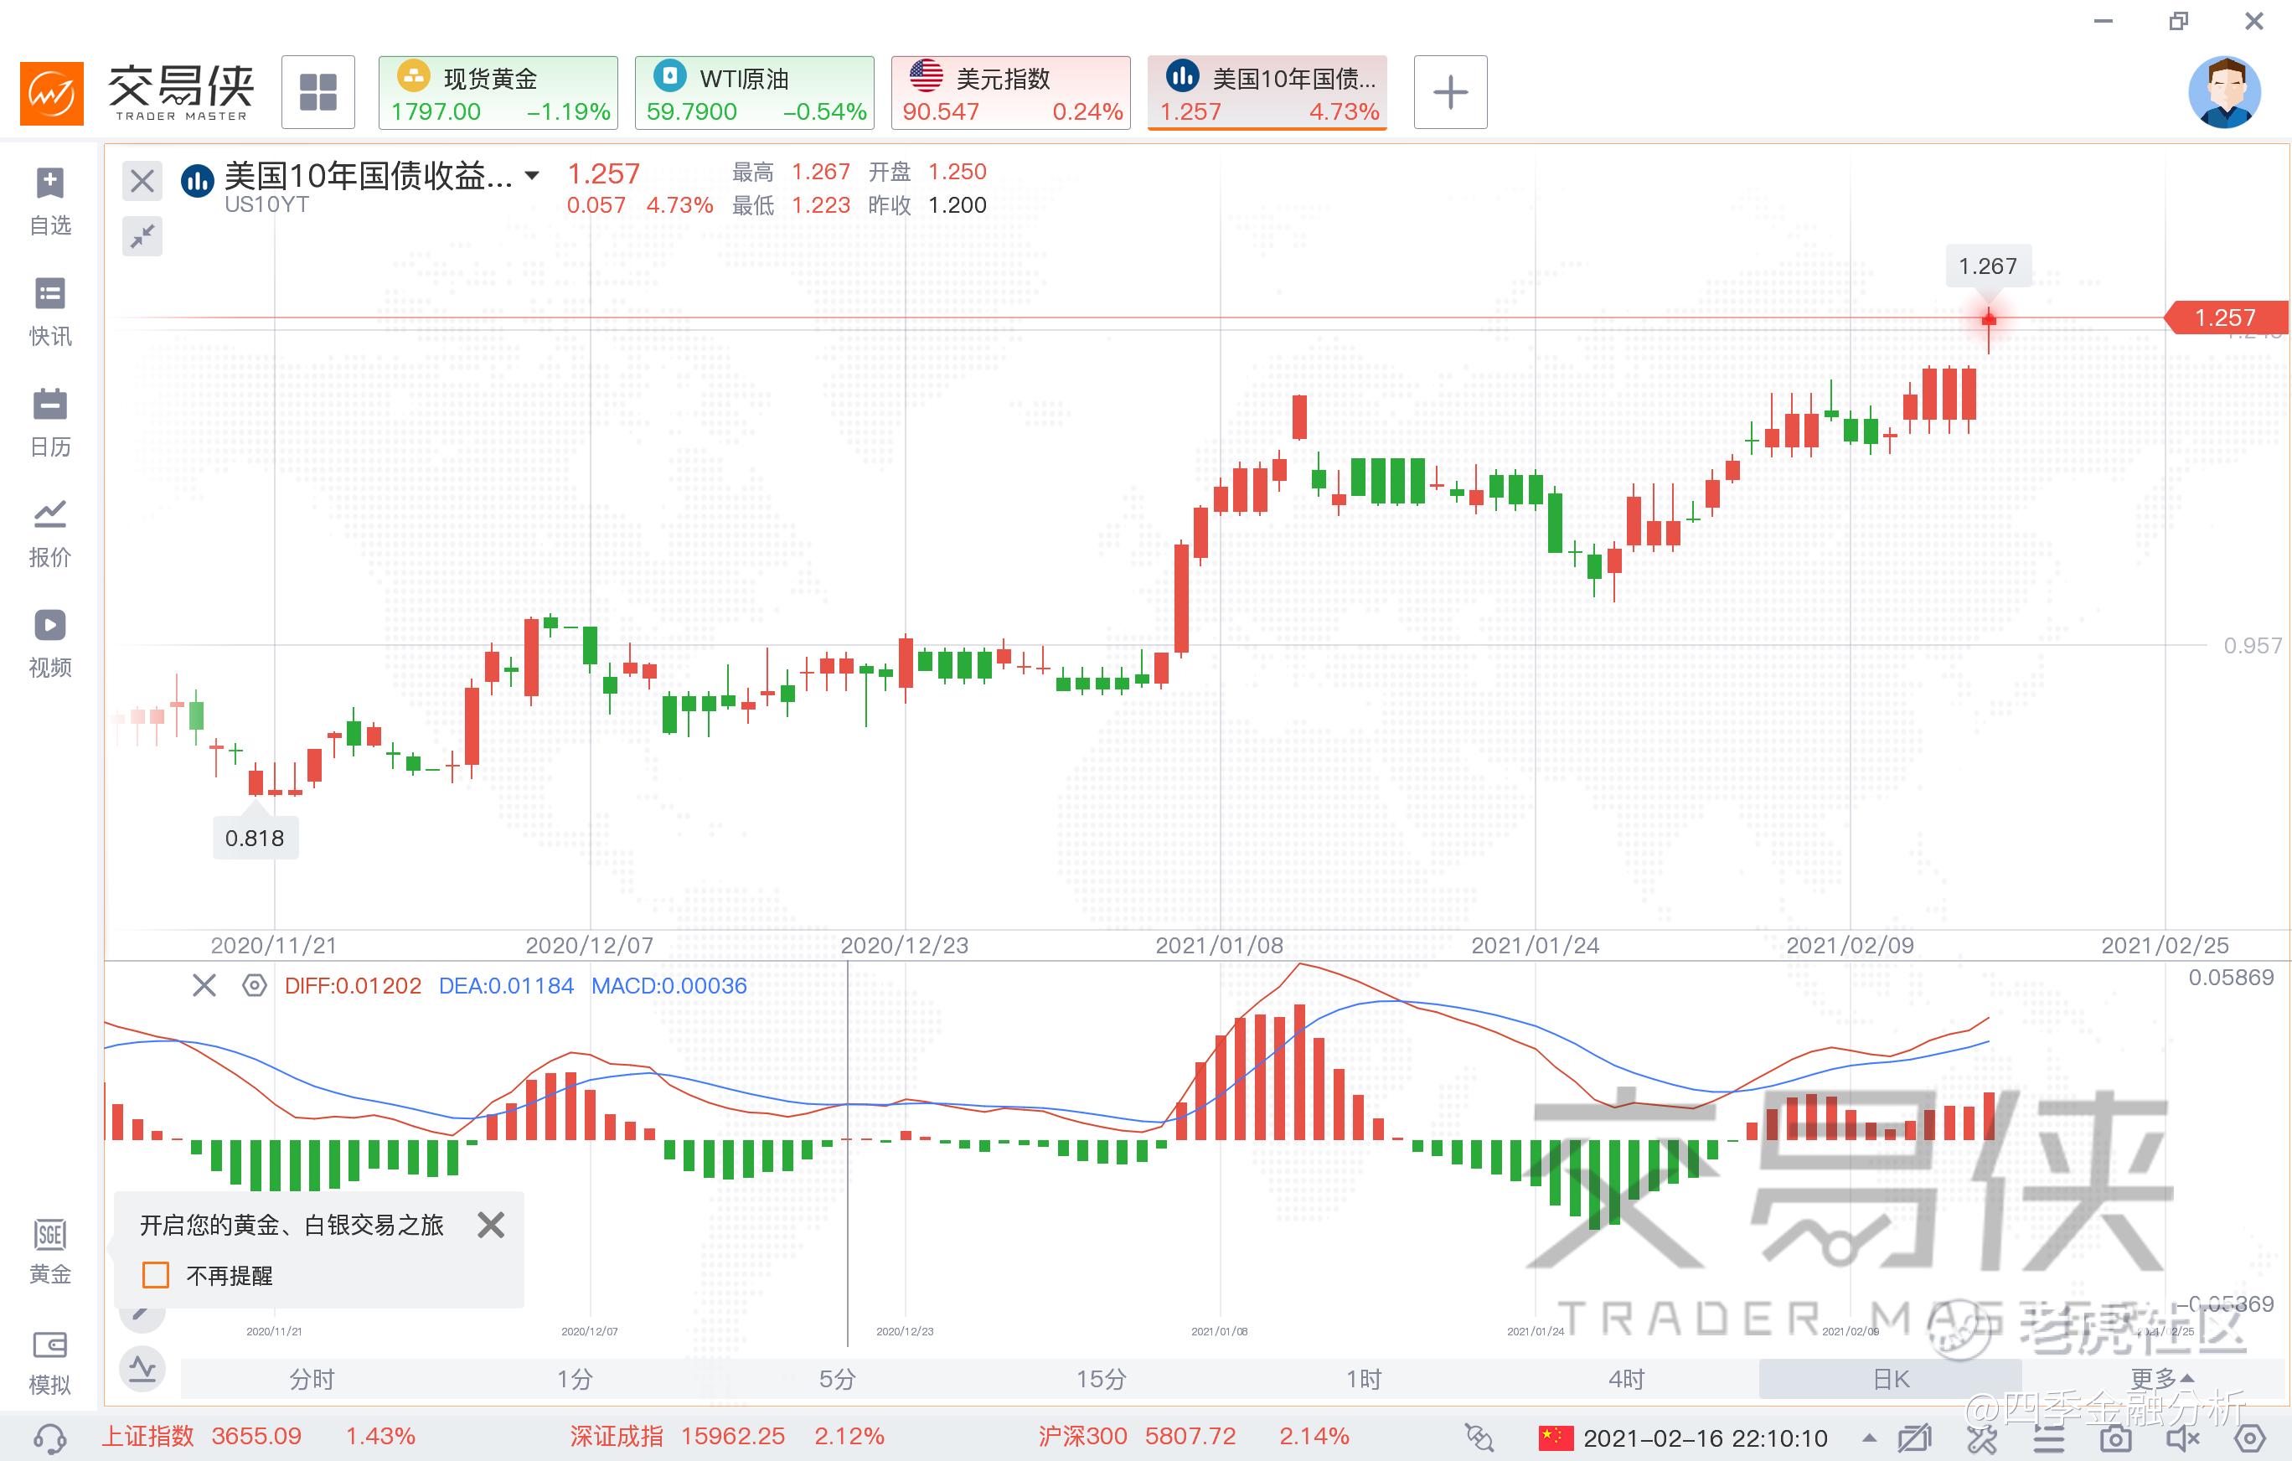Check the 不再提醒 checkbox
The image size is (2292, 1461).
tap(155, 1274)
